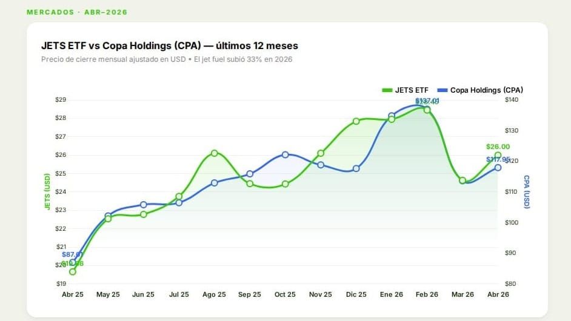Click the 'Mar 26' axis label
The height and width of the screenshot is (321, 571).
(462, 294)
